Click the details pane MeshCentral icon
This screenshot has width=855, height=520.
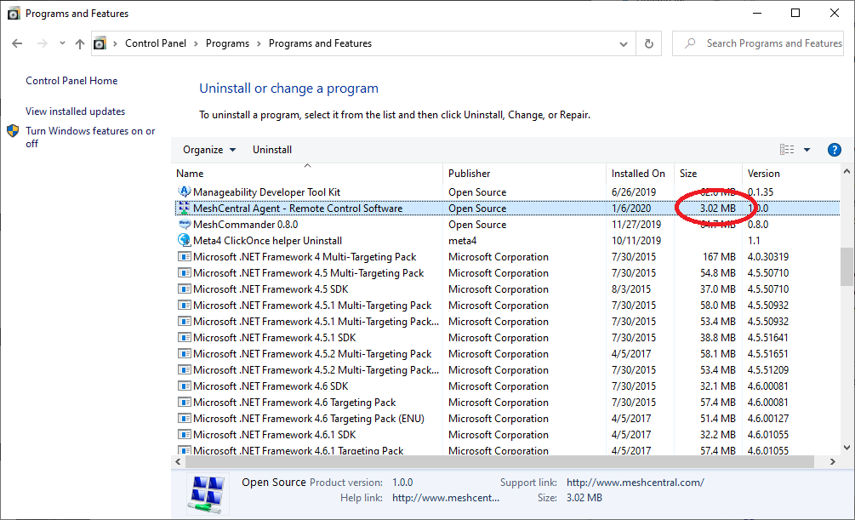pos(208,494)
